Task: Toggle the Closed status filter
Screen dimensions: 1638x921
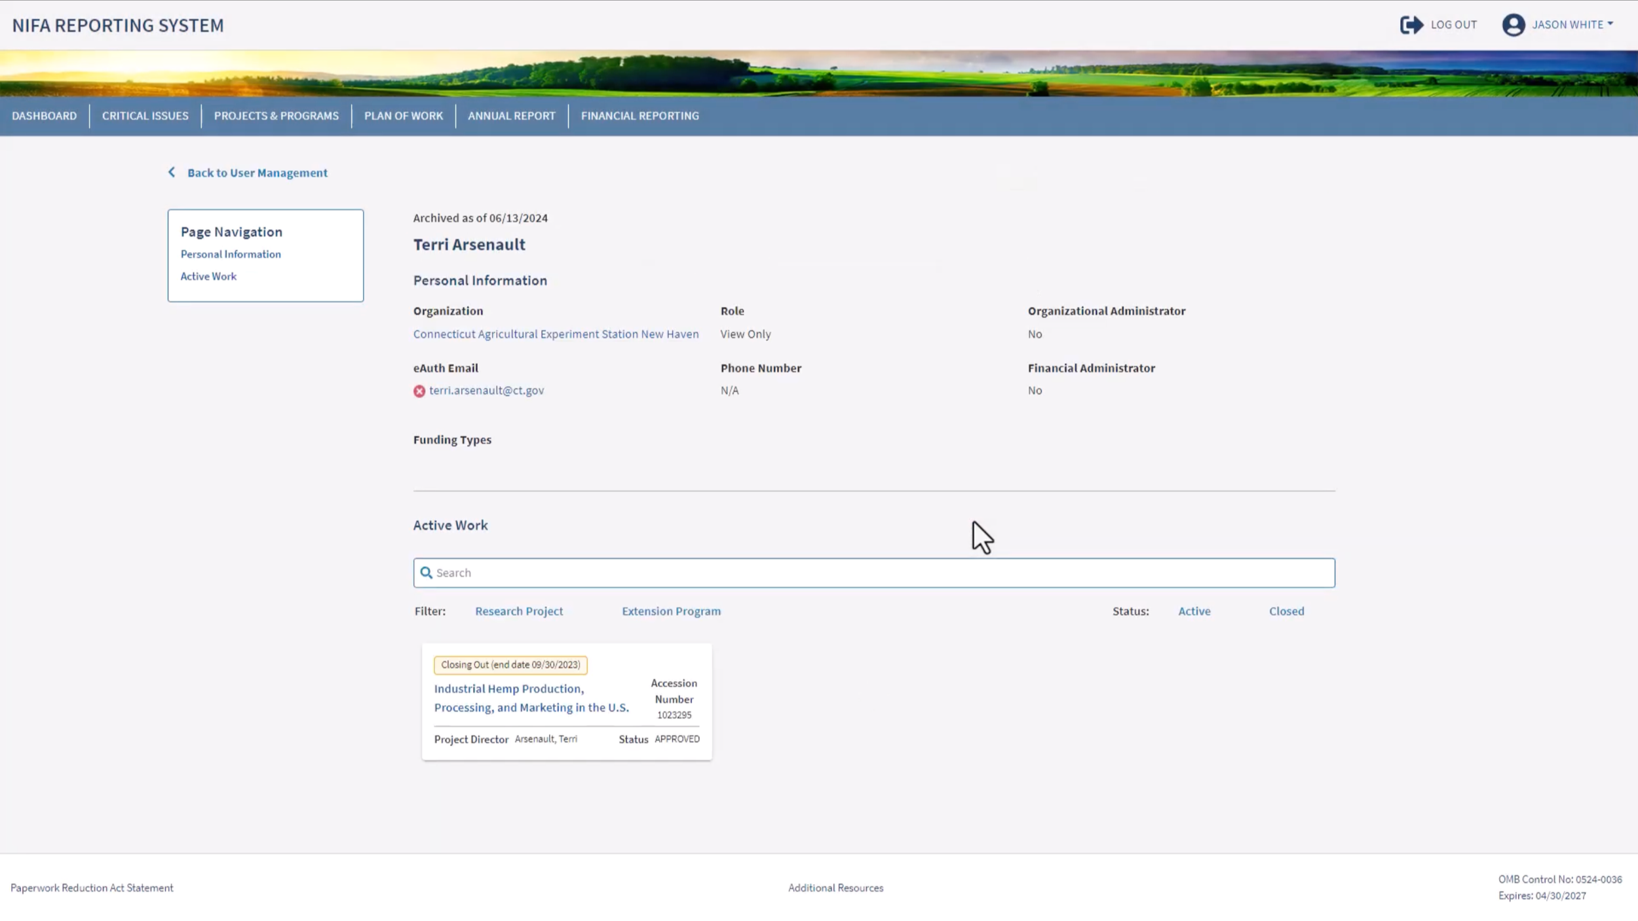Action: 1286,611
